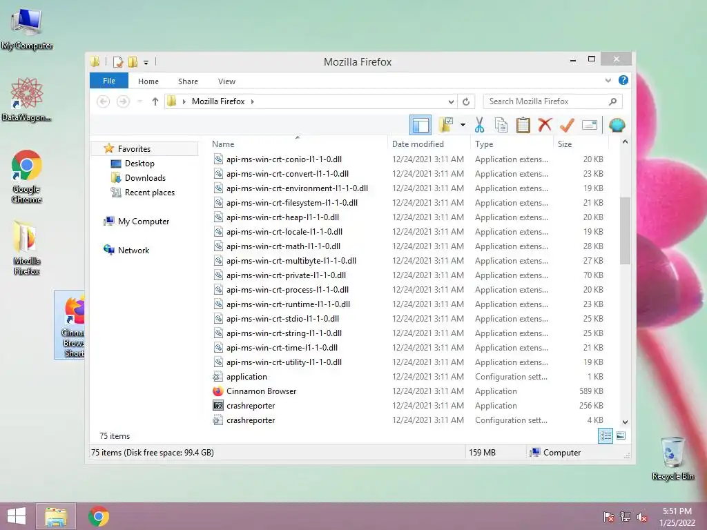Sort by Size column header

coord(581,144)
